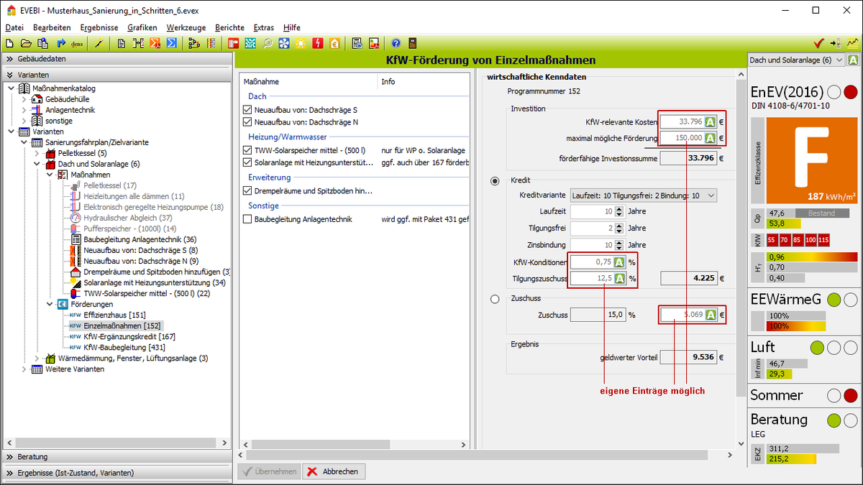
Task: Collapse the Varianten panel header
Action: [x=118, y=75]
